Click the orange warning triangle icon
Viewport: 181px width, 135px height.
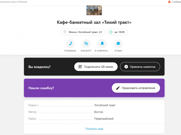pos(169,2)
